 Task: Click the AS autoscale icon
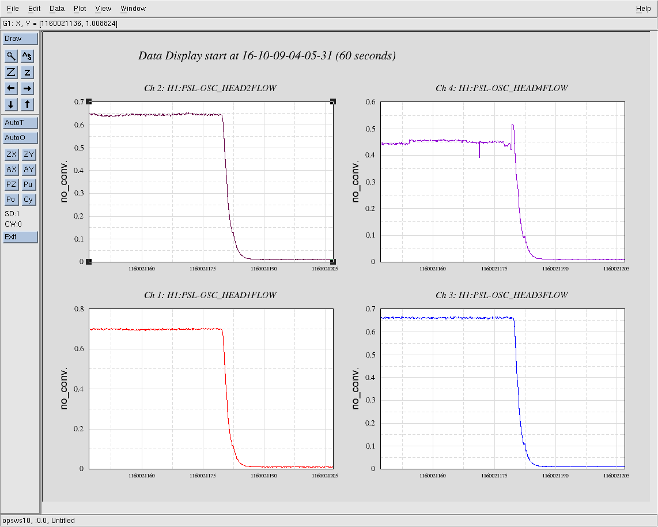point(27,56)
